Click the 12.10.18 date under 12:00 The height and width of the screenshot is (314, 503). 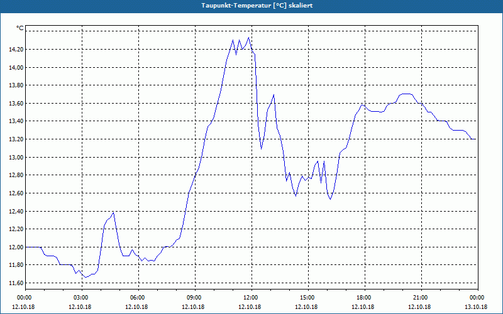tap(250, 307)
